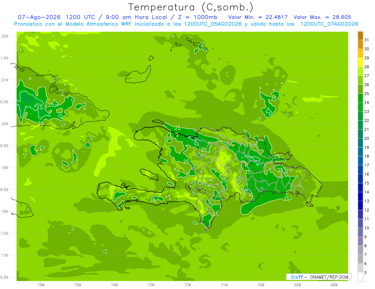Image resolution: width=375 pixels, height=289 pixels.
Task: Click the "6.5N" latitude label
Action: pos(5,277)
